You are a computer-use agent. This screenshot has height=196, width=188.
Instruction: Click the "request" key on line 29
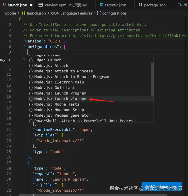coord(42,174)
